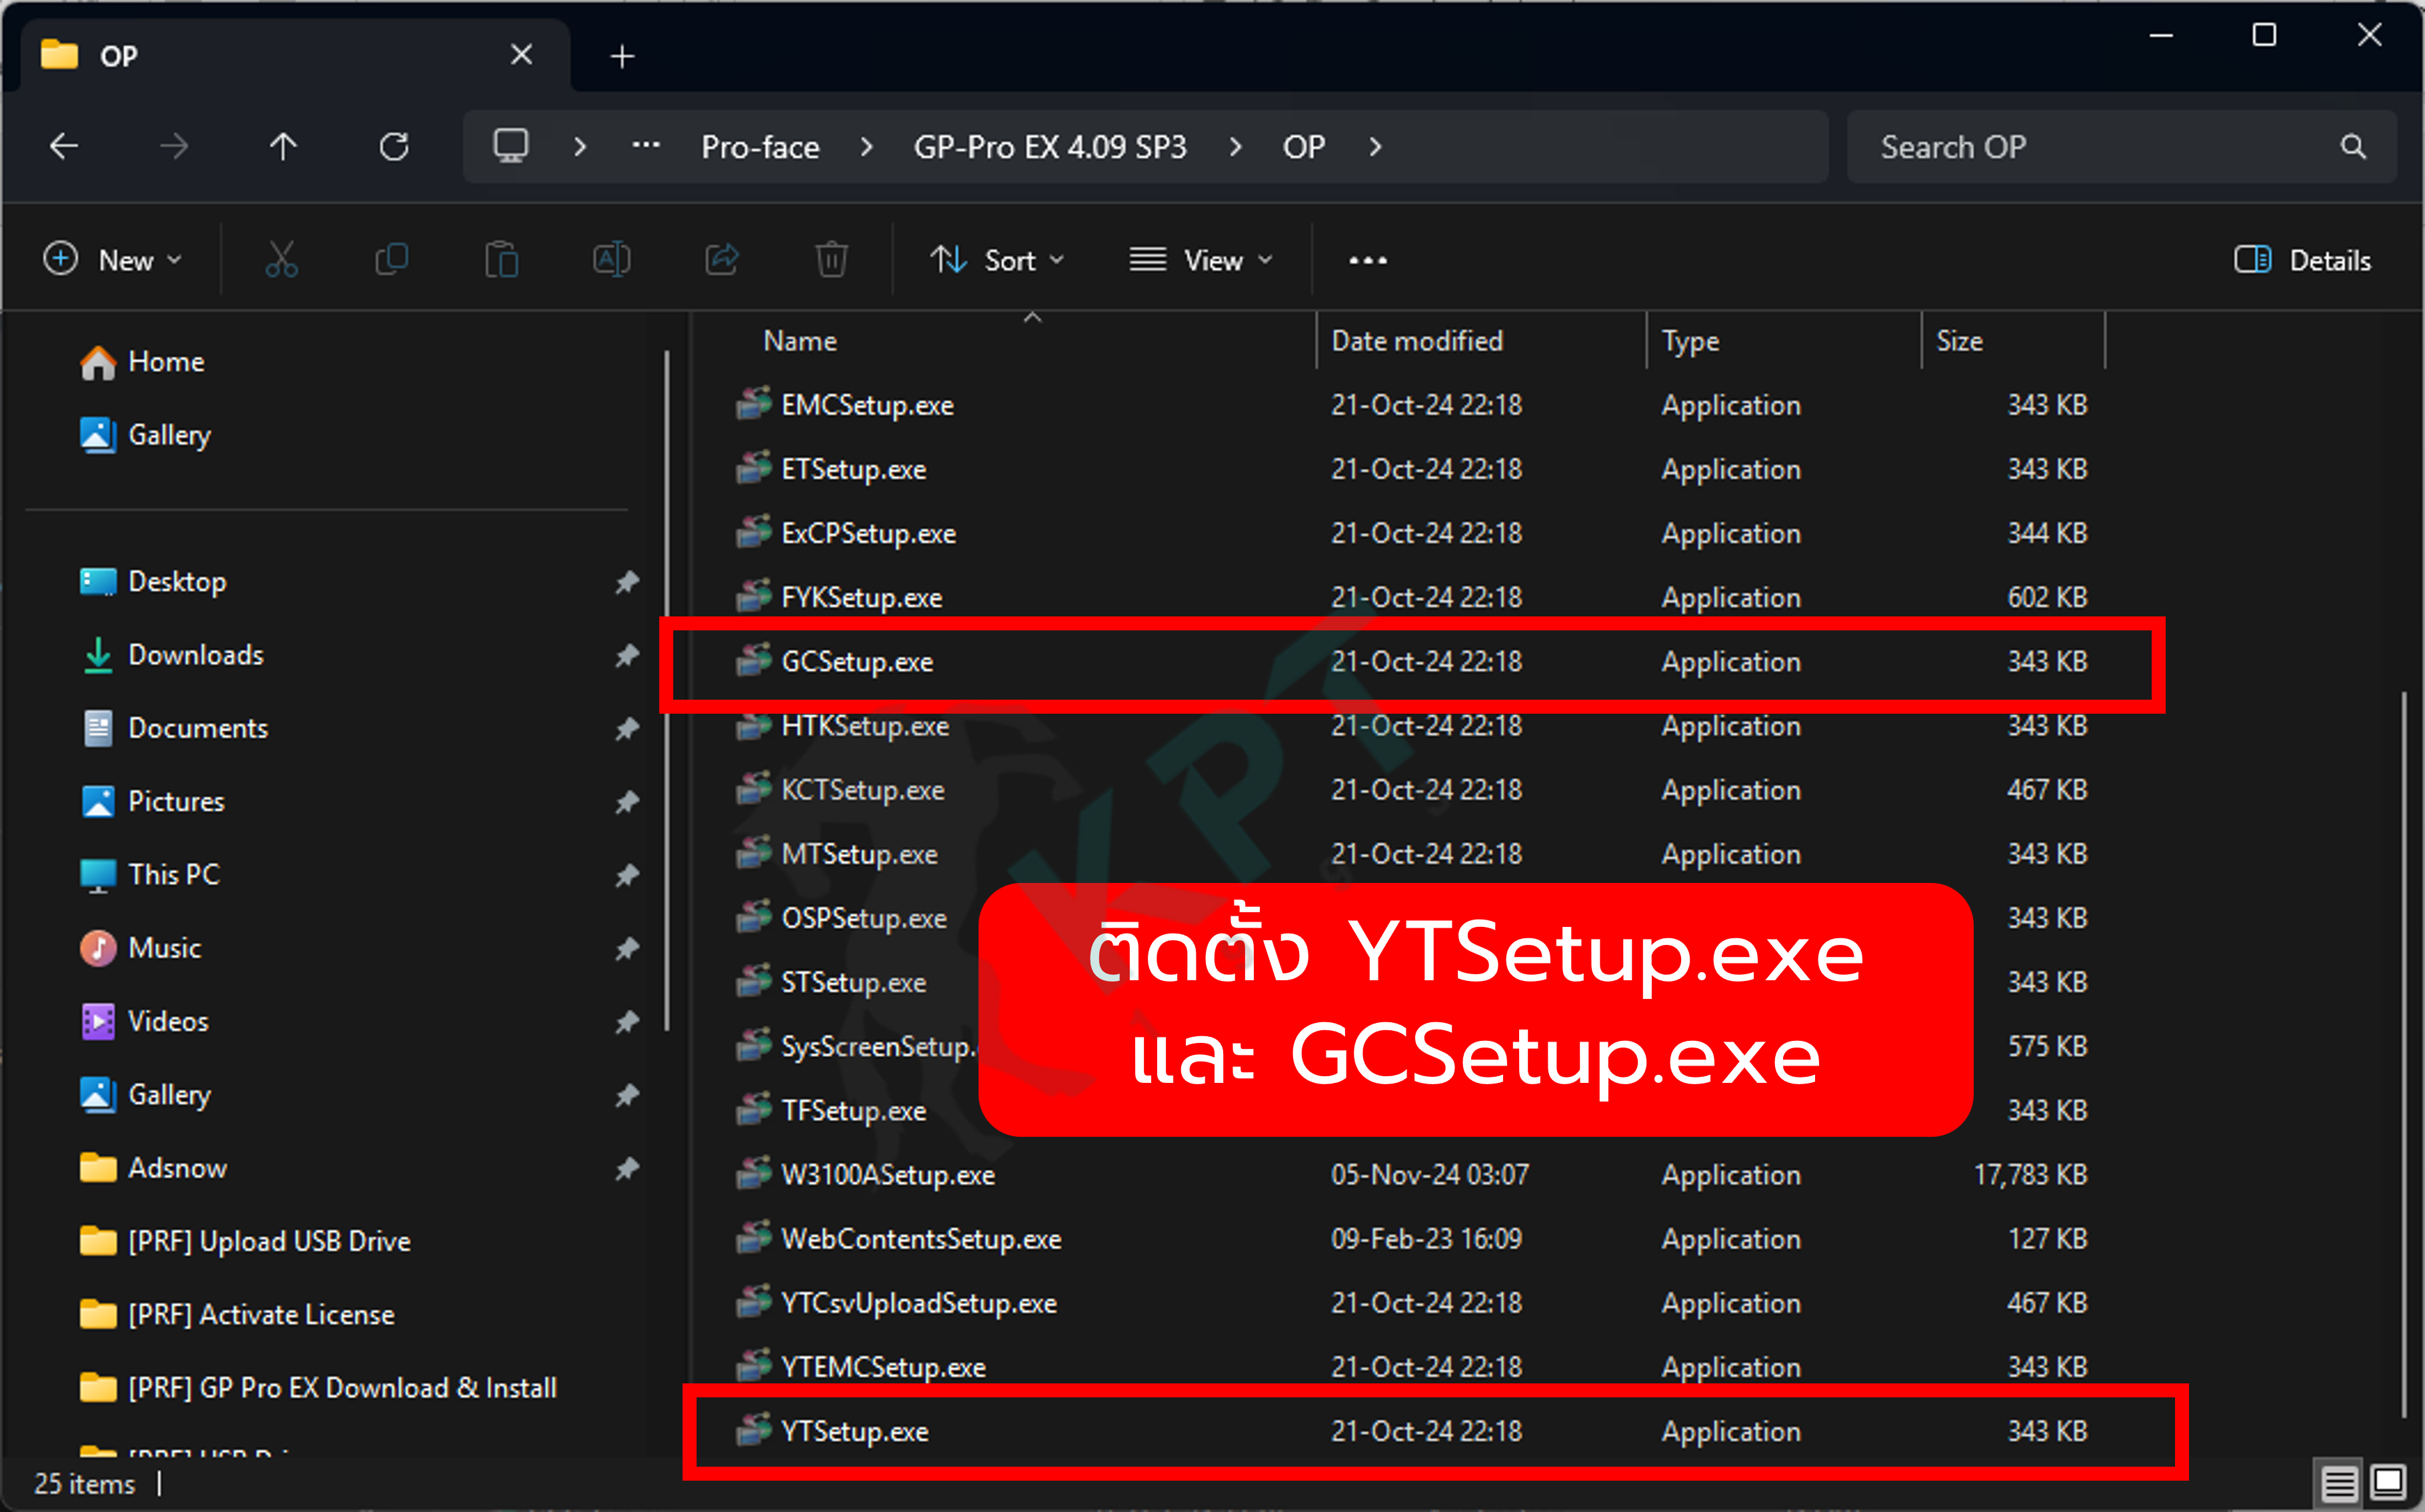
Task: Click Pro-face in breadcrumb path
Action: (760, 147)
